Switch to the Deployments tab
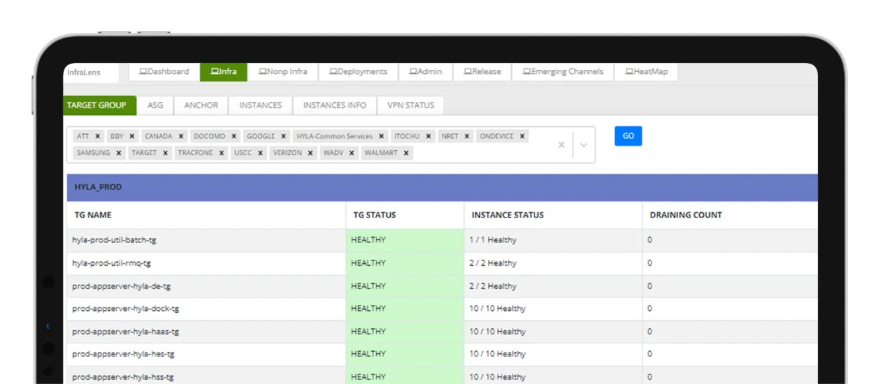The image size is (881, 384). coord(358,72)
